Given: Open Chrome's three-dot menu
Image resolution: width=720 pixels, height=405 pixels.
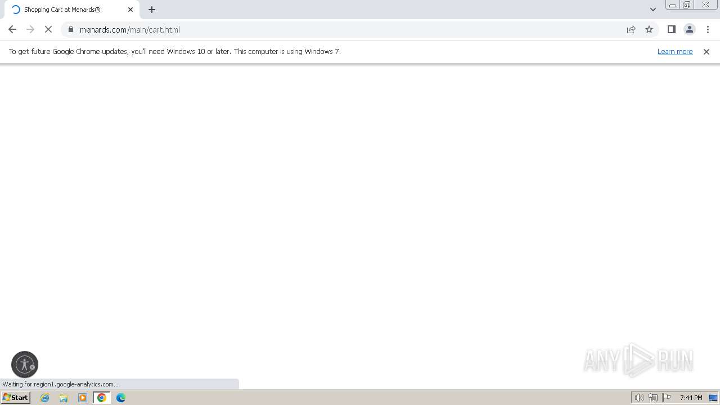Looking at the screenshot, I should pyautogui.click(x=708, y=29).
